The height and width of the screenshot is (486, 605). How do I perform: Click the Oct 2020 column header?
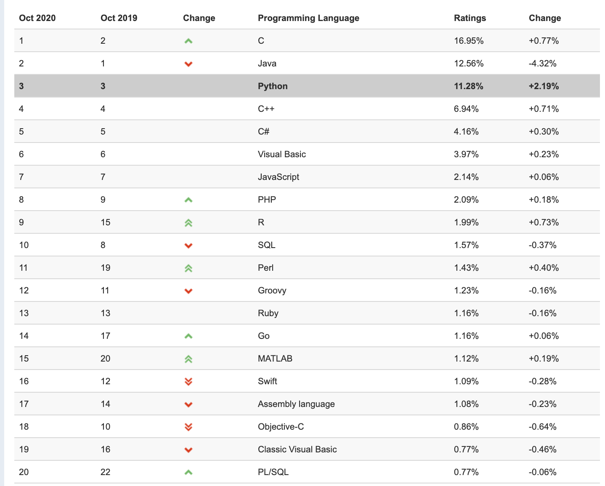tap(37, 18)
